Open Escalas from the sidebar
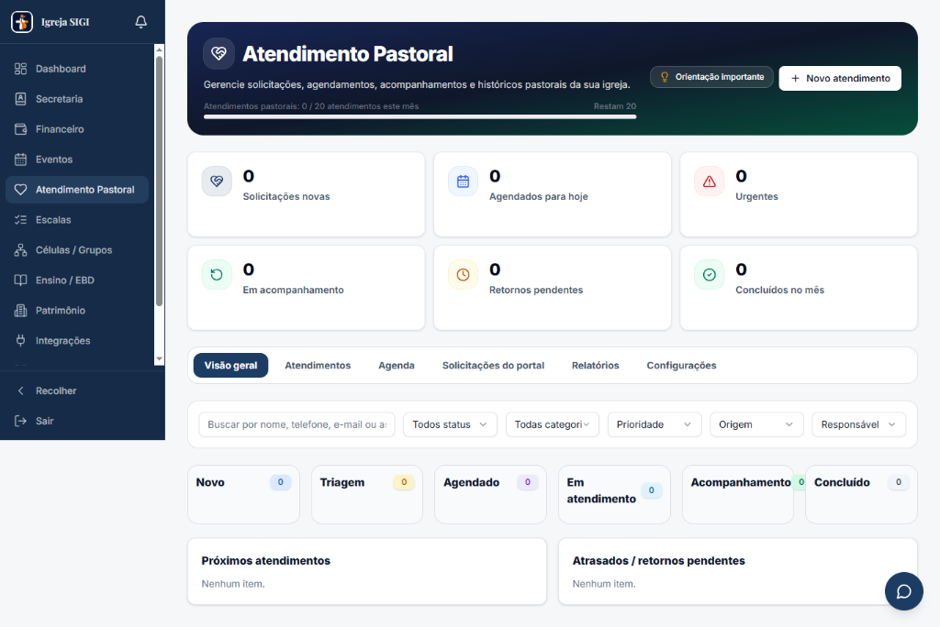940x627 pixels. 77,220
